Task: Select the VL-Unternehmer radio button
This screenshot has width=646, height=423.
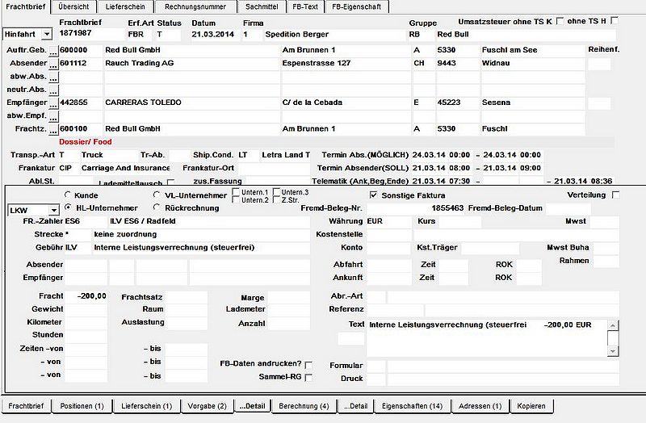Action: coord(156,195)
